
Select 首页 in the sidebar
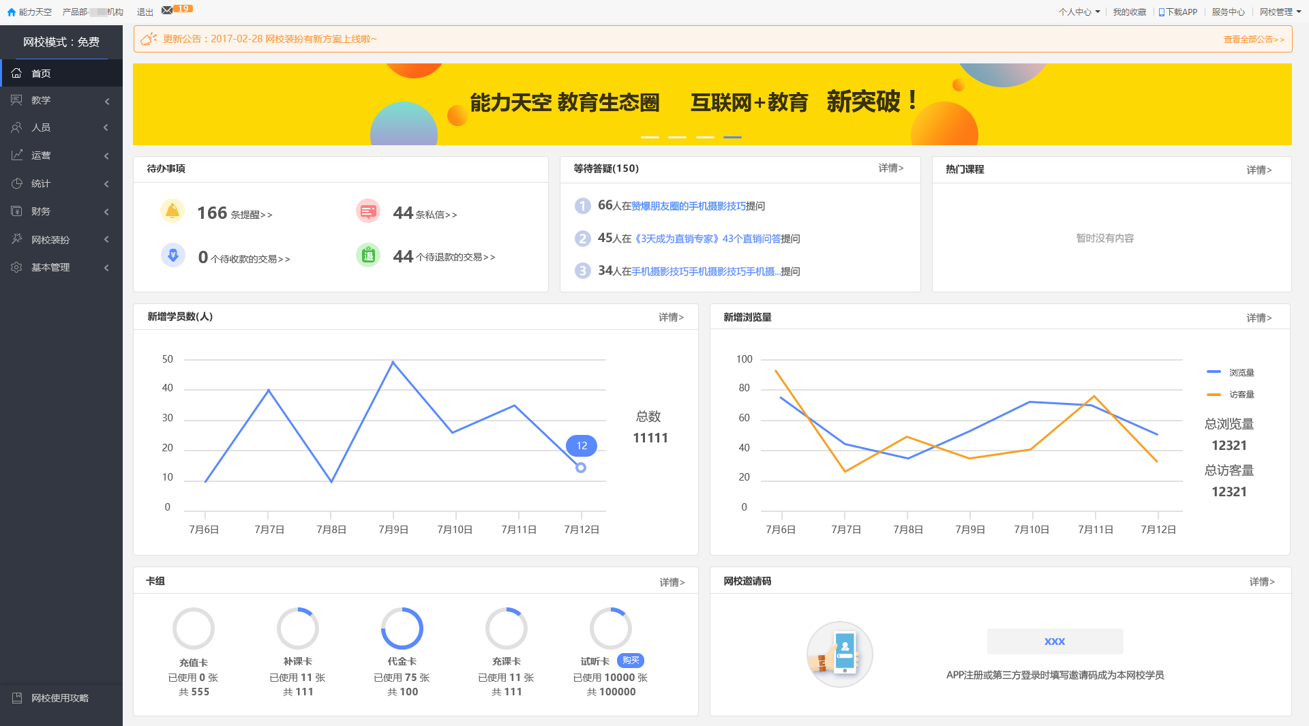(60, 73)
